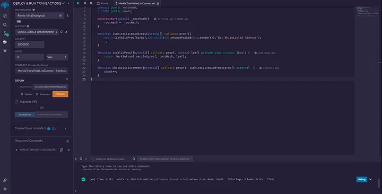Click the clear terminal console icon

[x=81, y=158]
